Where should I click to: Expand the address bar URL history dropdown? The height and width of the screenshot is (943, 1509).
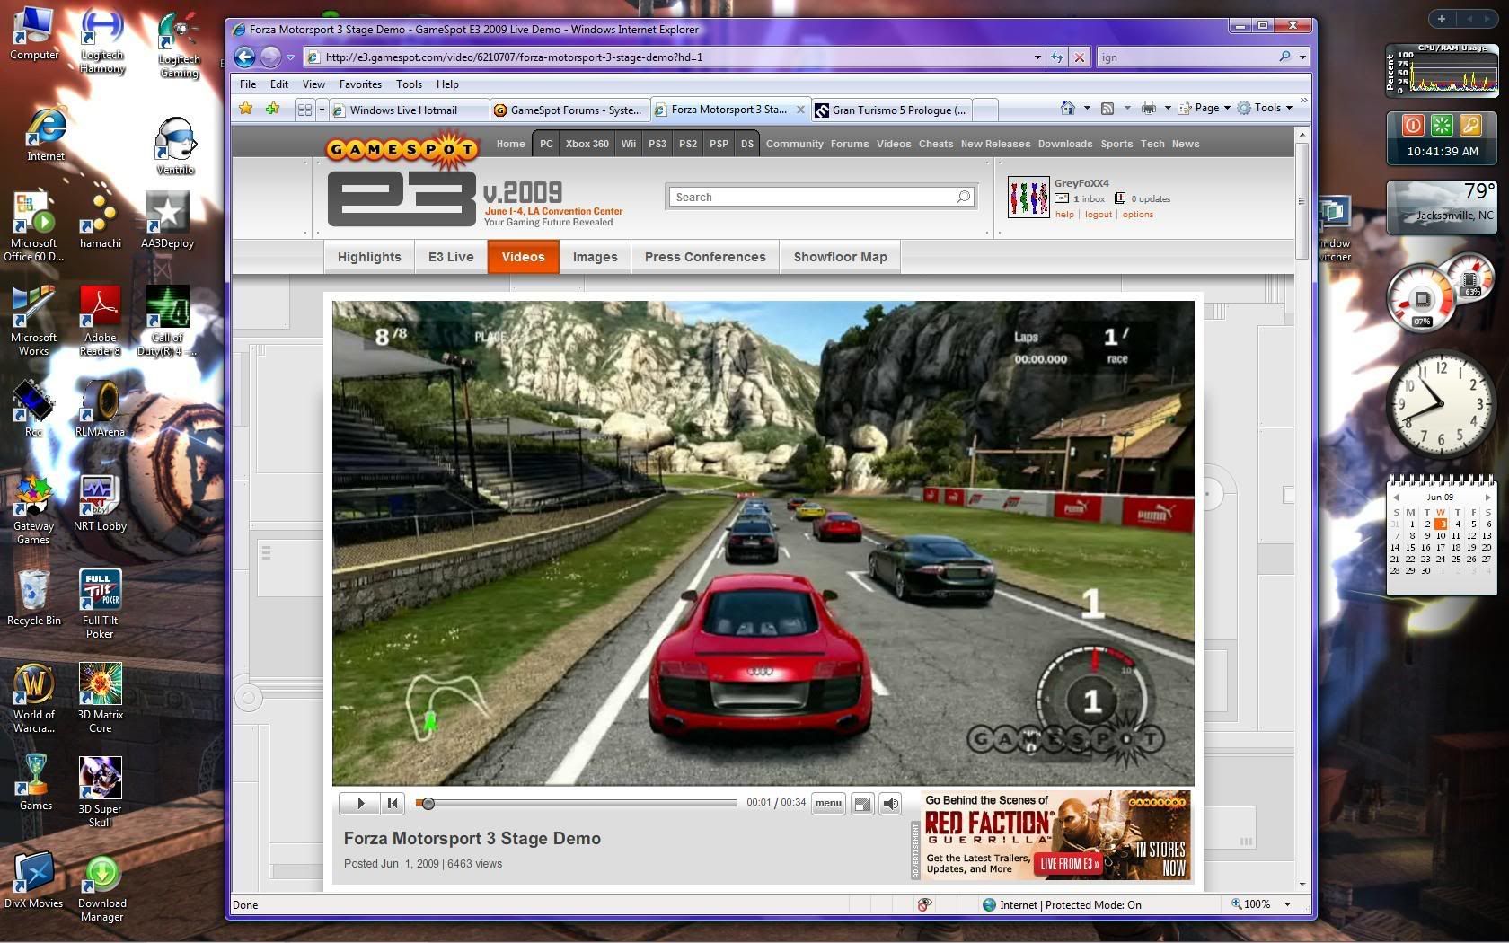point(1037,57)
